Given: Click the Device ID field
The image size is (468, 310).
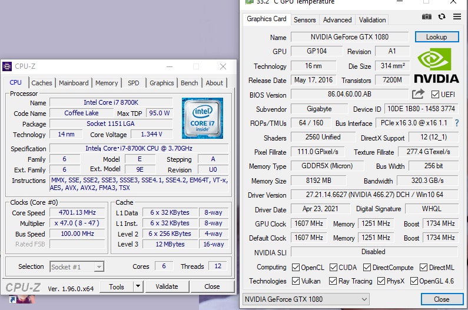Looking at the screenshot, I should 421,109.
